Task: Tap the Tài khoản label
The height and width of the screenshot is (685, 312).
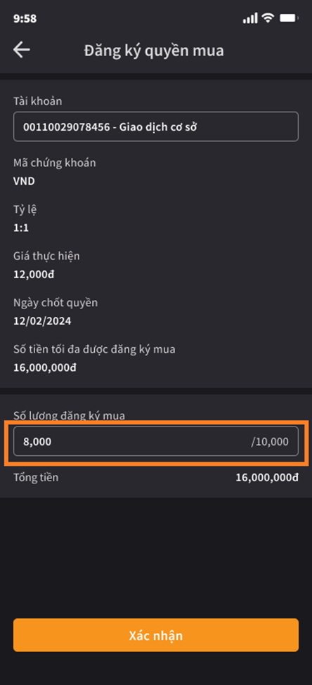Action: click(37, 101)
